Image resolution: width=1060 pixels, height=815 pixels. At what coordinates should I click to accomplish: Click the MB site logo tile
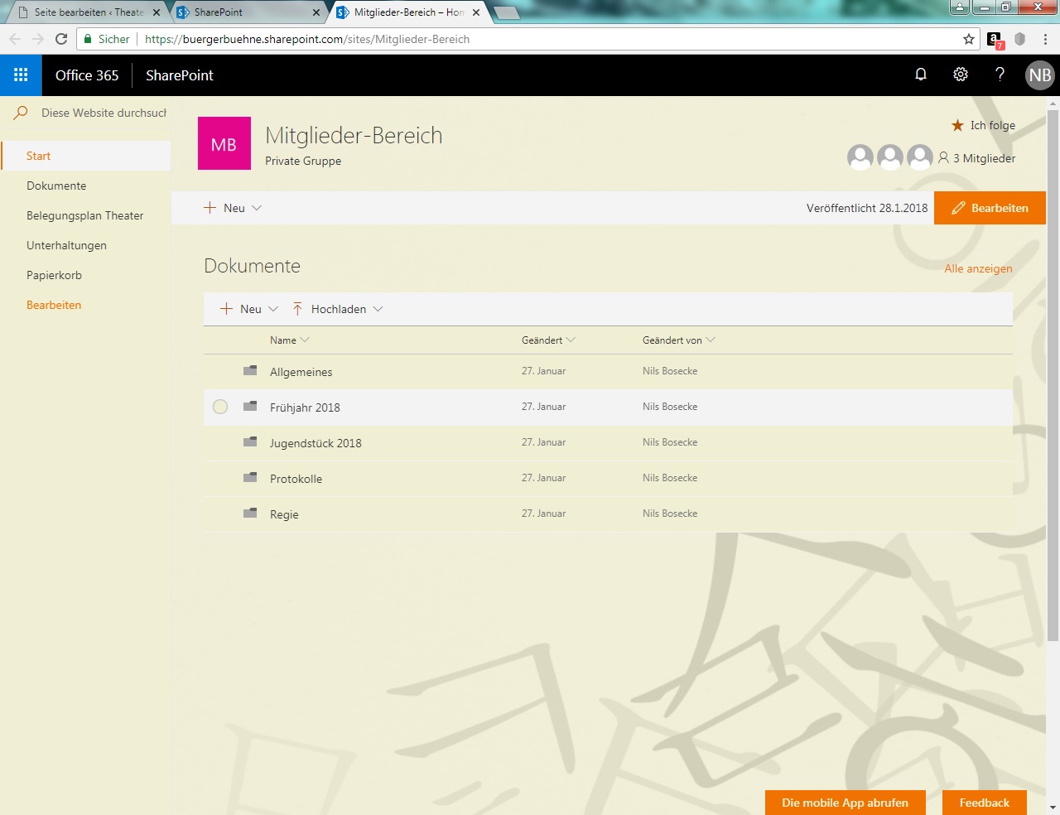click(224, 143)
